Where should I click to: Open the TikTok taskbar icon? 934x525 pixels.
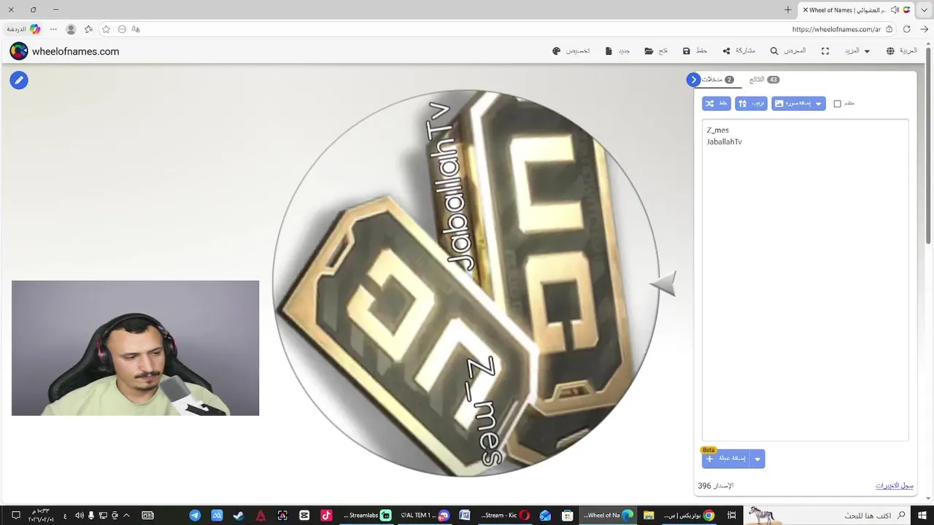(326, 516)
